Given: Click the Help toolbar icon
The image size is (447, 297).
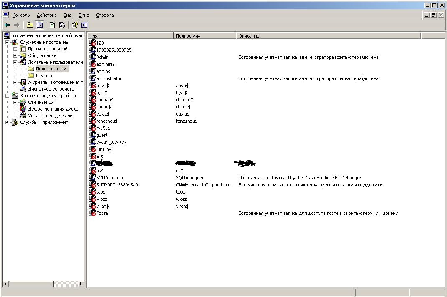Looking at the screenshot, I should coord(75,25).
